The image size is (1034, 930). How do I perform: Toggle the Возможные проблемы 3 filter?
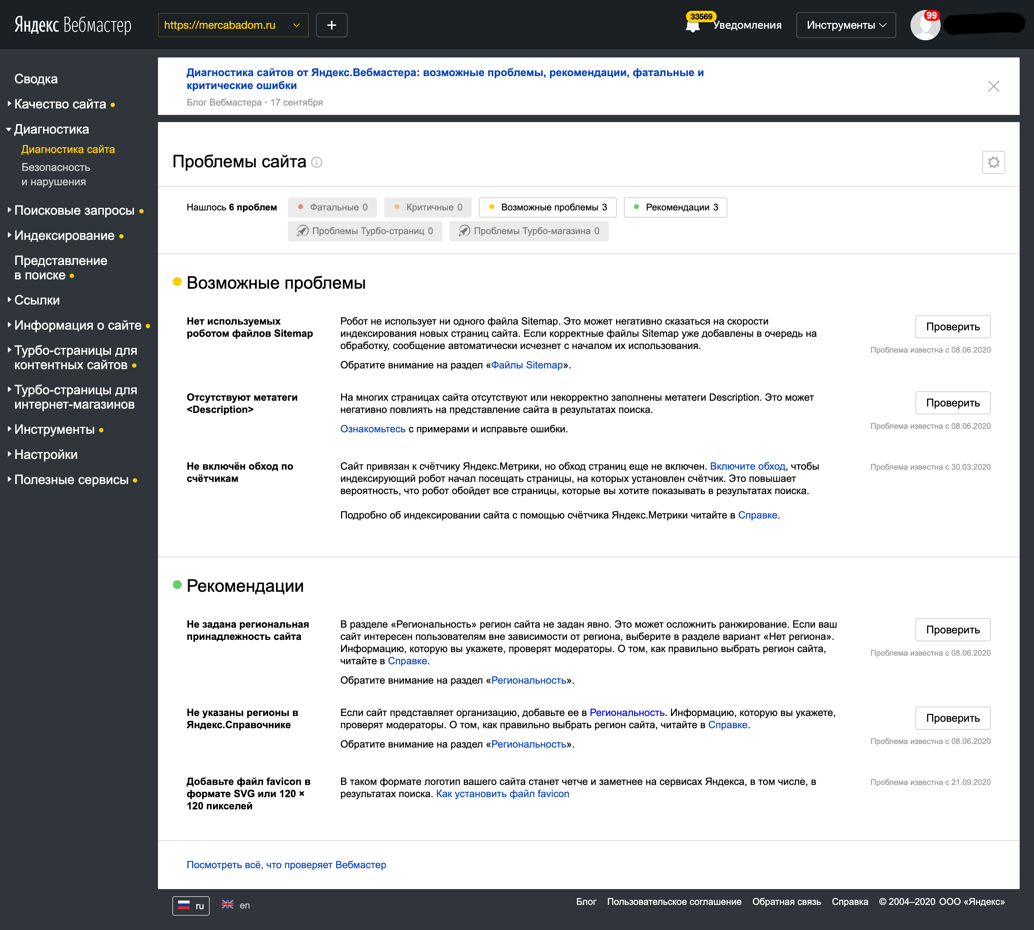coord(548,208)
